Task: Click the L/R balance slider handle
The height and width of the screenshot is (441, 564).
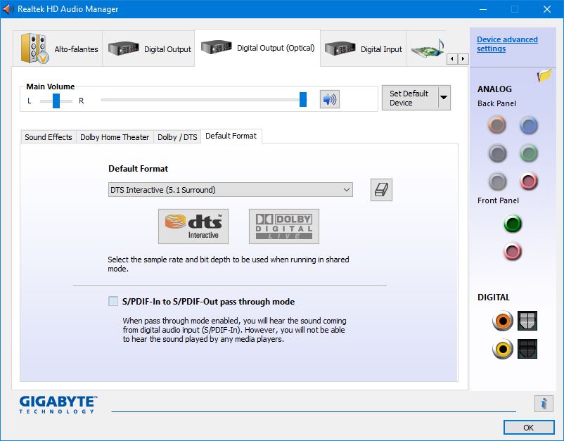Action: tap(56, 101)
